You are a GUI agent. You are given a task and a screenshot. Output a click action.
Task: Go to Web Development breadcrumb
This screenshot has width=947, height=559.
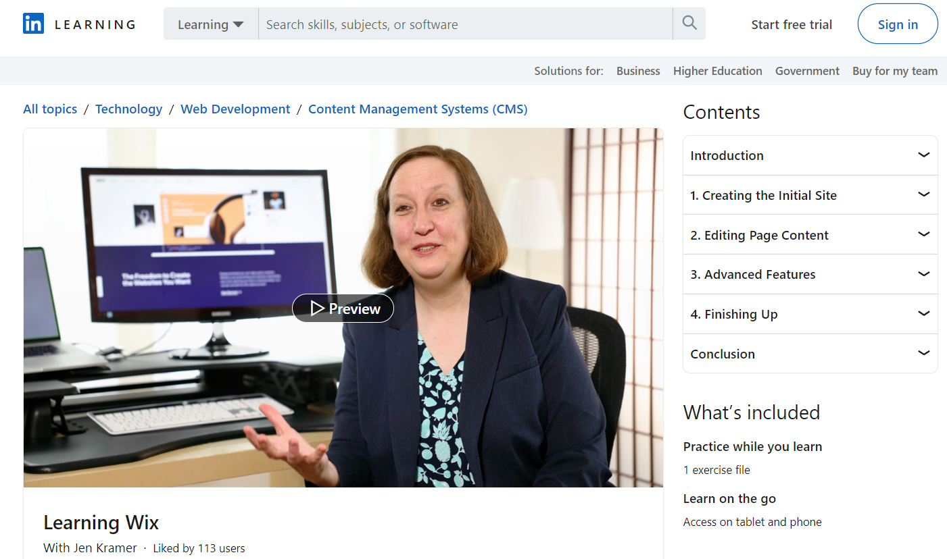point(235,109)
